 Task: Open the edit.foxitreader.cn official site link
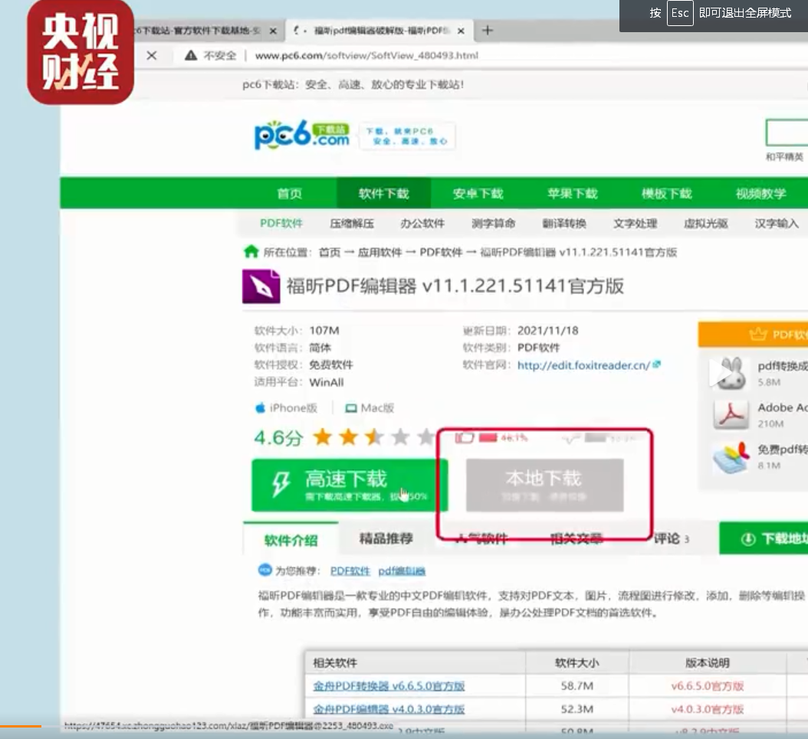[584, 365]
